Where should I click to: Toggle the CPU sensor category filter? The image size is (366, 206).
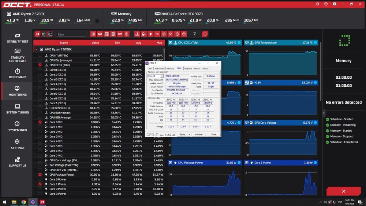[93, 34]
